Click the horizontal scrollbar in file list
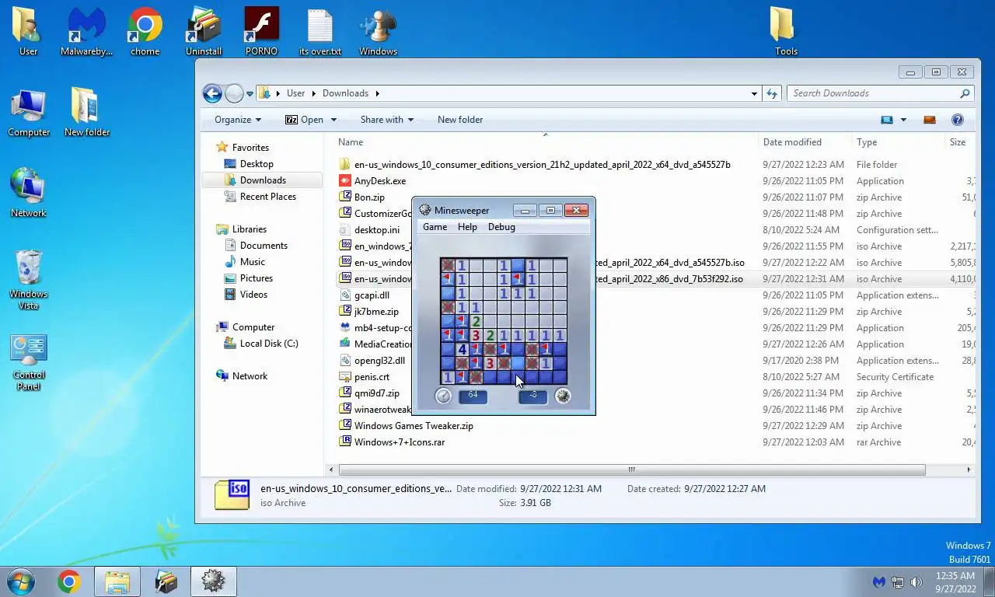Image resolution: width=995 pixels, height=597 pixels. [632, 470]
